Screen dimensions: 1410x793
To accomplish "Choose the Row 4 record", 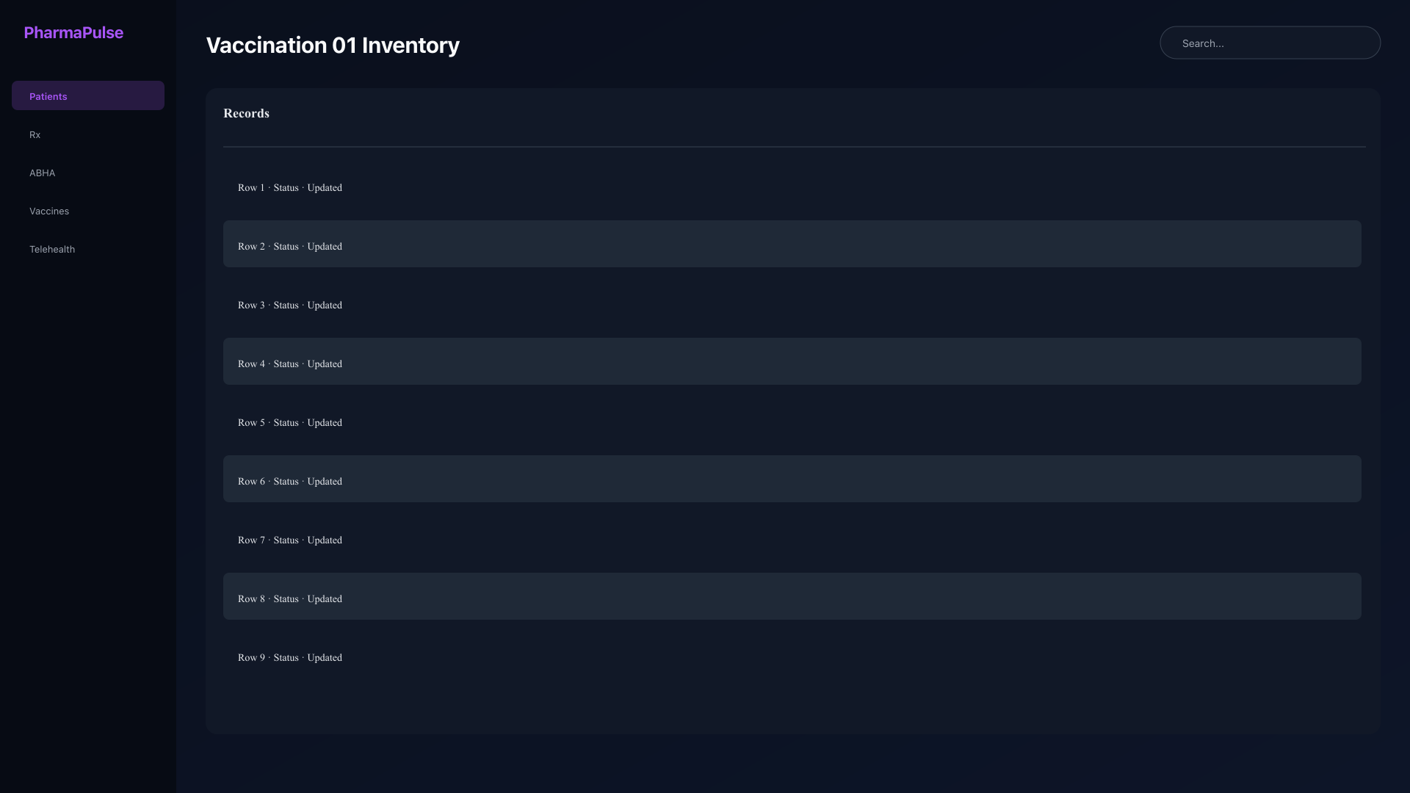I will coord(792,361).
